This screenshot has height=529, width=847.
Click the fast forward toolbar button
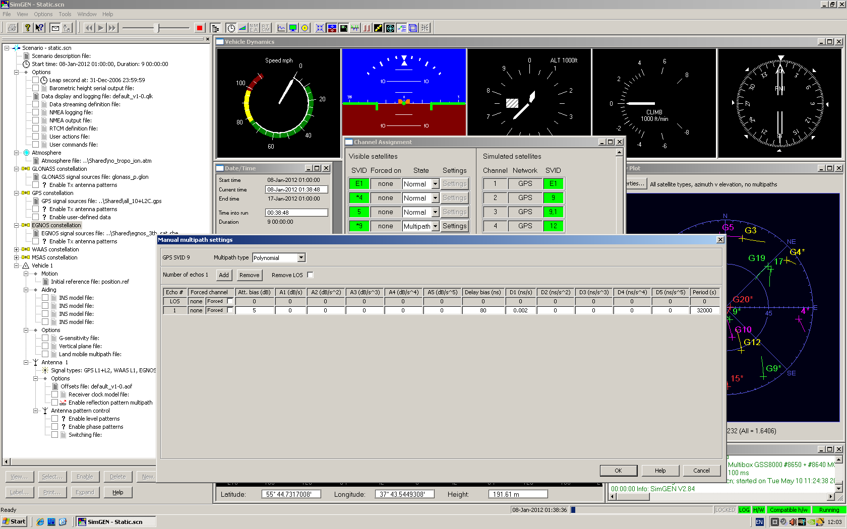pos(112,28)
